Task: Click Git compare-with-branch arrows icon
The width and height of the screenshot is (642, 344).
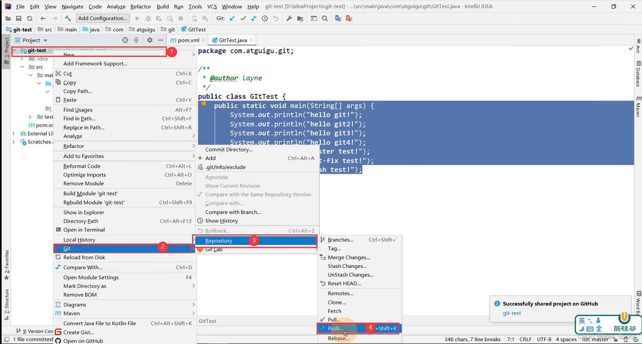Action: (254, 19)
